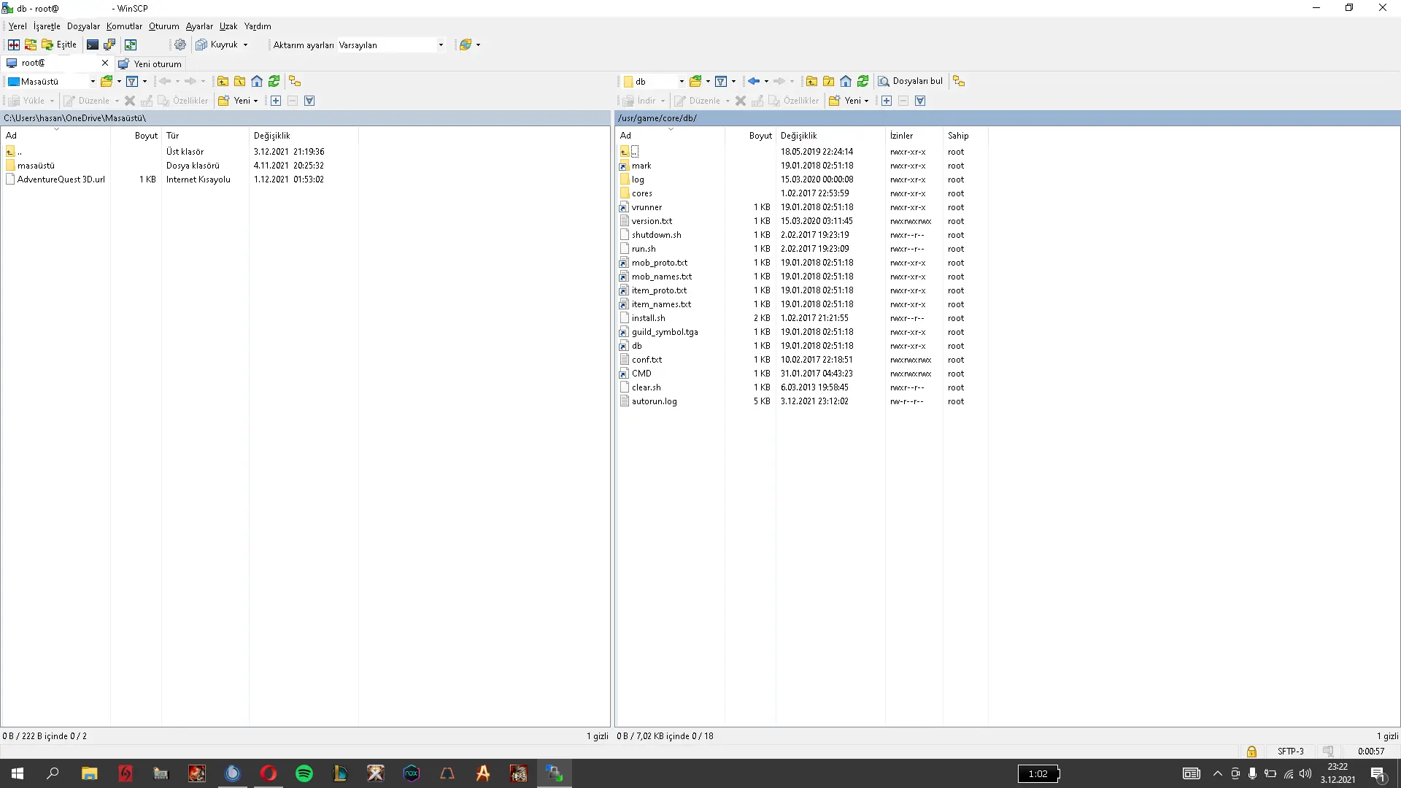The height and width of the screenshot is (788, 1401).
Task: Sort remote files by Değişiklik column
Action: coord(798,136)
